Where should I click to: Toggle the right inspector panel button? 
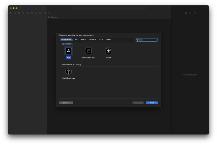[x=205, y=8]
